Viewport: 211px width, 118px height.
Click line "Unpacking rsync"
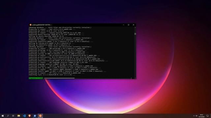(x=52, y=75)
